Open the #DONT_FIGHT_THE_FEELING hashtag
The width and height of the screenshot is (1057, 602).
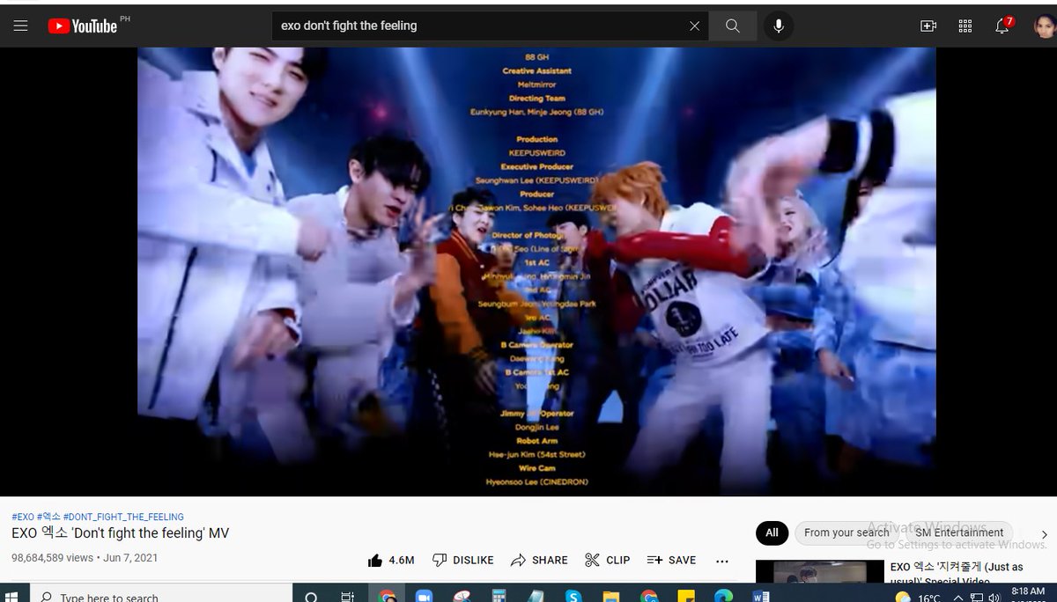click(x=123, y=517)
